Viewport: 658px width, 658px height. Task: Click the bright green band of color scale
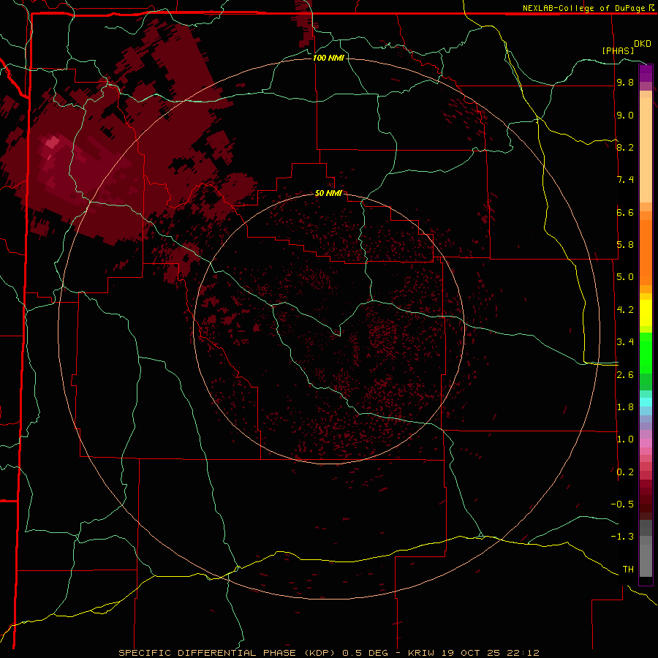click(x=646, y=352)
